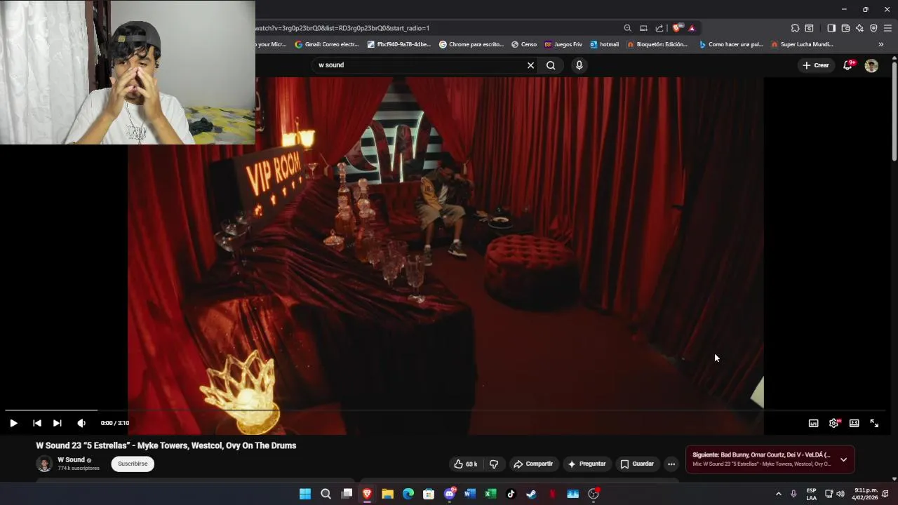Dislike the video with thumbs-down
The width and height of the screenshot is (898, 505).
pyautogui.click(x=494, y=464)
